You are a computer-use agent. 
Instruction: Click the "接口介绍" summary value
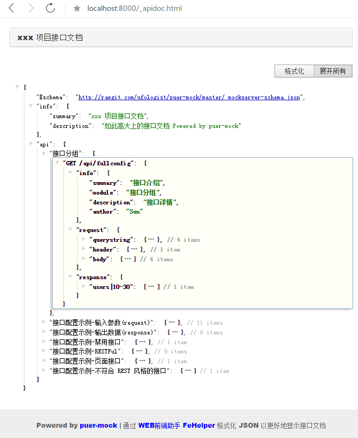[x=146, y=183]
